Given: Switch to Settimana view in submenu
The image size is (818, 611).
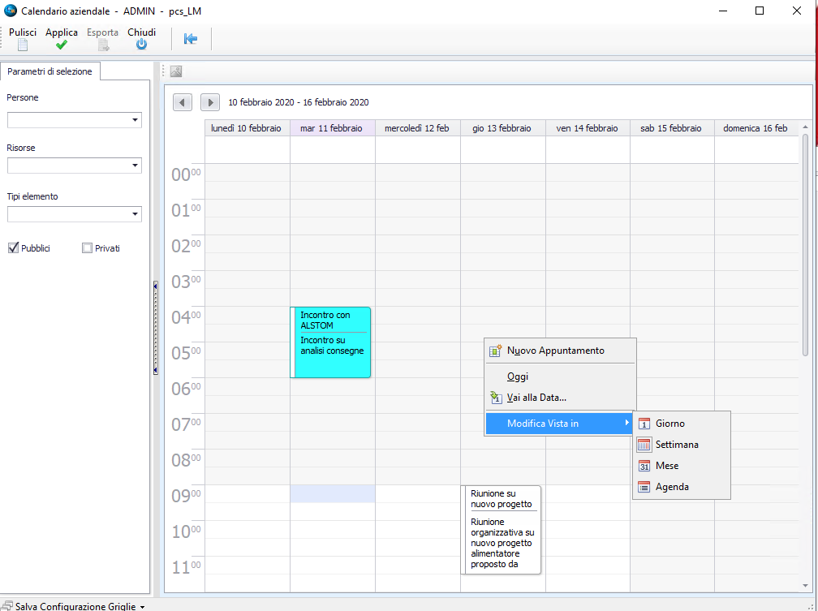Looking at the screenshot, I should tap(677, 445).
